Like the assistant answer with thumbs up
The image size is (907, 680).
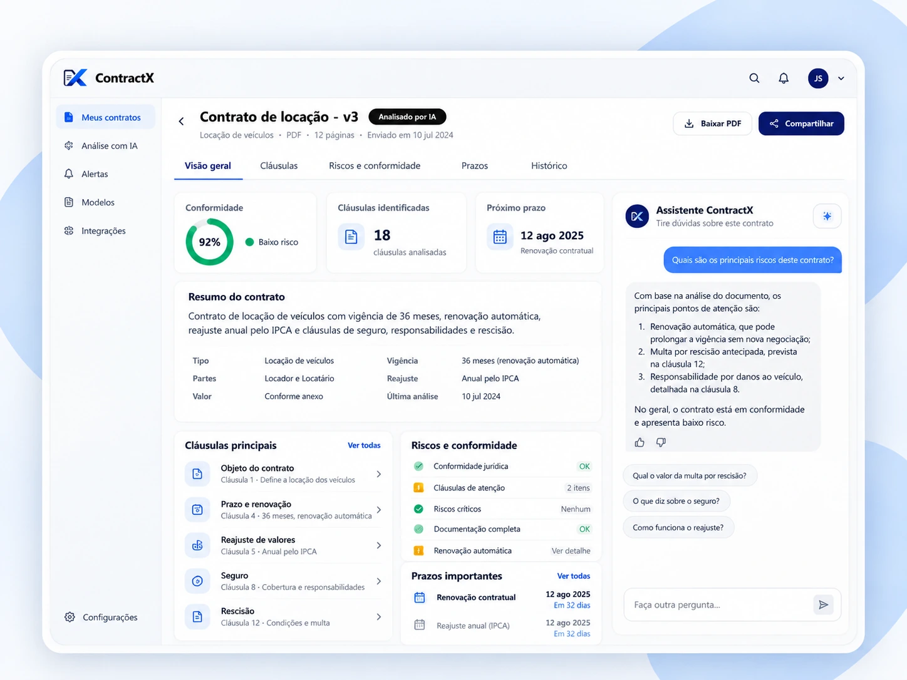[x=640, y=443]
